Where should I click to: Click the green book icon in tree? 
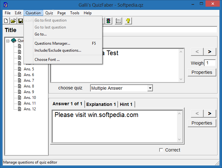pyautogui.click(x=14, y=41)
